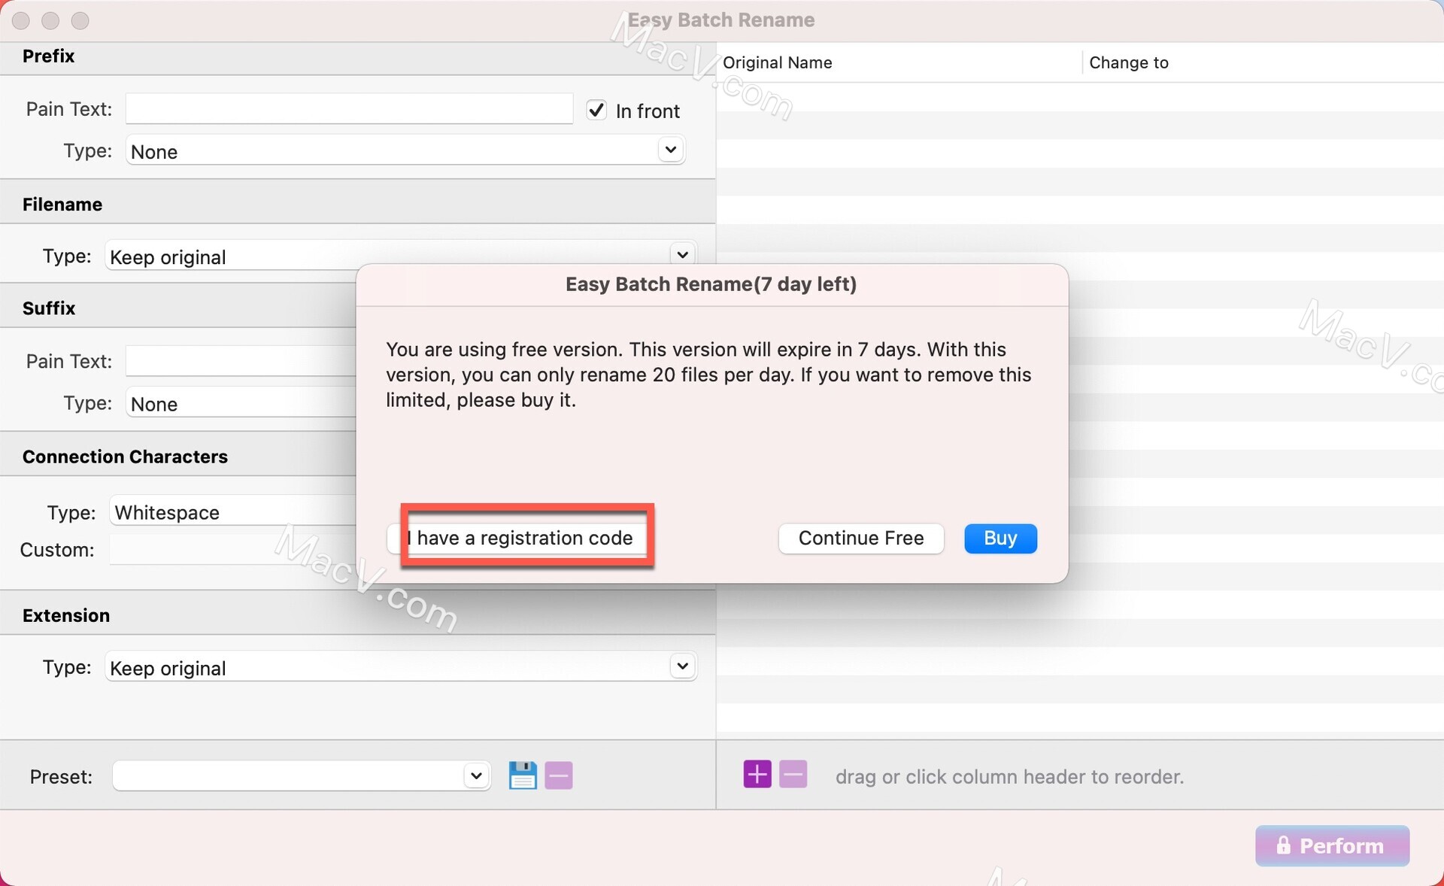Sort by Original Name column header

coord(899,62)
